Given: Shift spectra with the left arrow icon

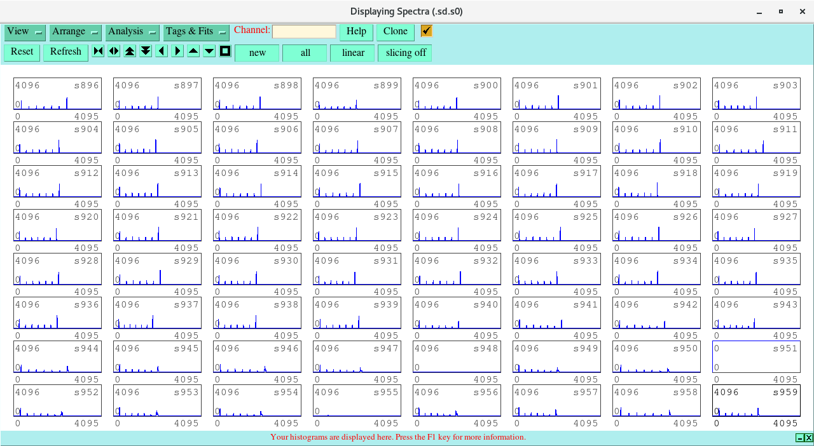Looking at the screenshot, I should click(162, 51).
